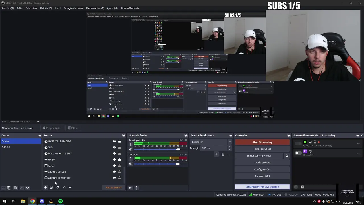Open Configurações from Controles
The height and width of the screenshot is (205, 364).
pos(262,169)
